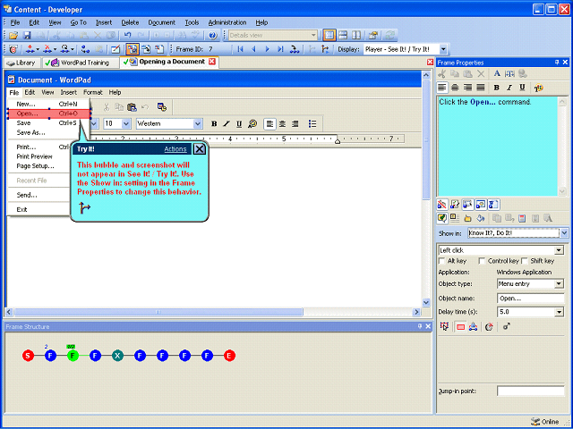Click the Undo arrow in main toolbar
The height and width of the screenshot is (429, 573).
[127, 36]
